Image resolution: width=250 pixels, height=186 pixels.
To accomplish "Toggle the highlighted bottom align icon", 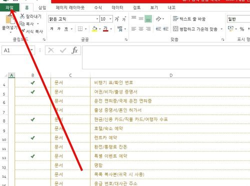I will coord(148,19).
